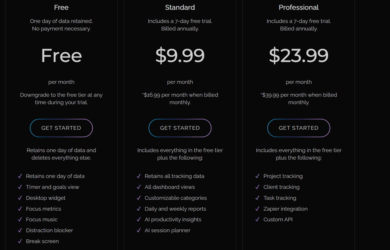Click the Timer and goals view feature item

[52, 187]
